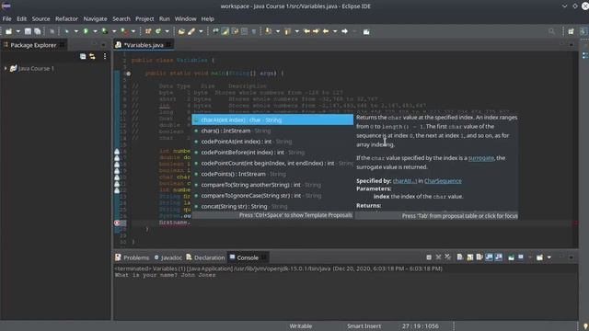589x331 pixels.
Task: Select codePointAt(int index) proposal
Action: point(272,142)
